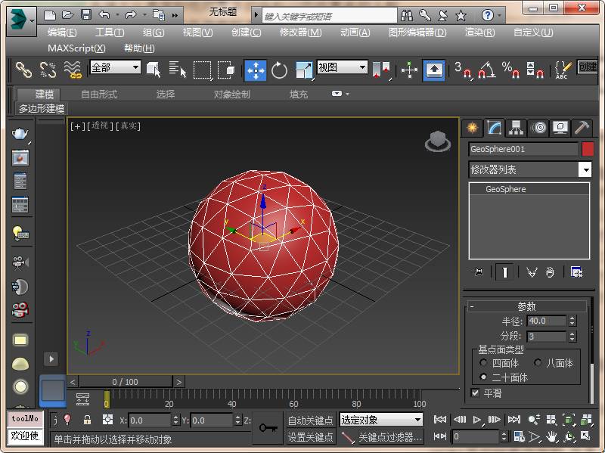Open the Create command panel tab

[x=472, y=128]
